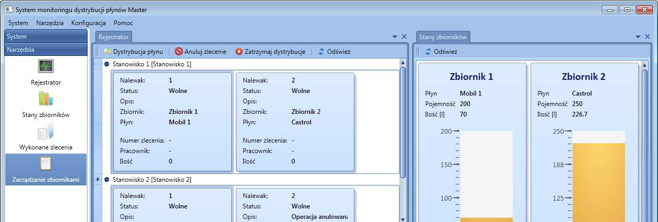Click Zbiornik 1 level gauge bar
This screenshot has width=658, height=222.
[x=486, y=177]
